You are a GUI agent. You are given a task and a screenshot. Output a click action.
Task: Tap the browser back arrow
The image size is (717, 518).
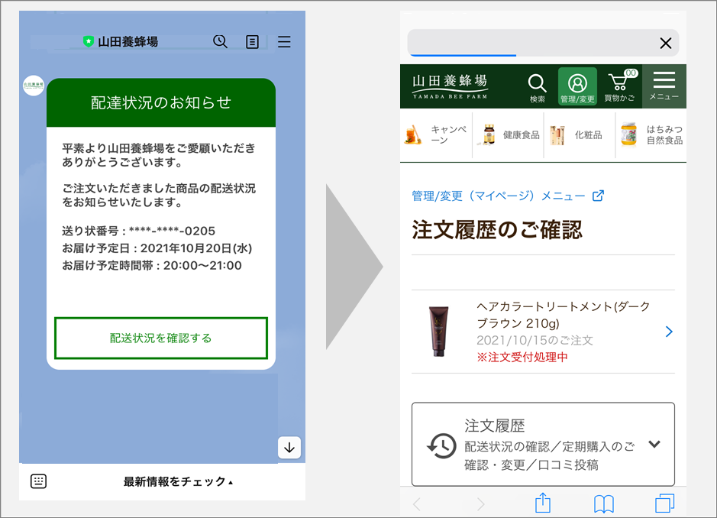tap(417, 504)
